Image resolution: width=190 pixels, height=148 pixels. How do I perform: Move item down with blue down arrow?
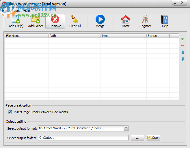pos(183,59)
